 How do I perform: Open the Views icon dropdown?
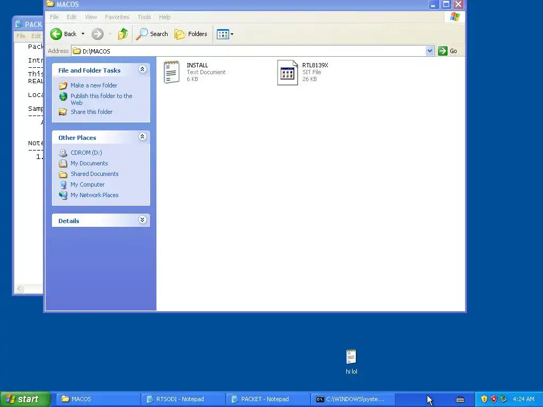(225, 34)
